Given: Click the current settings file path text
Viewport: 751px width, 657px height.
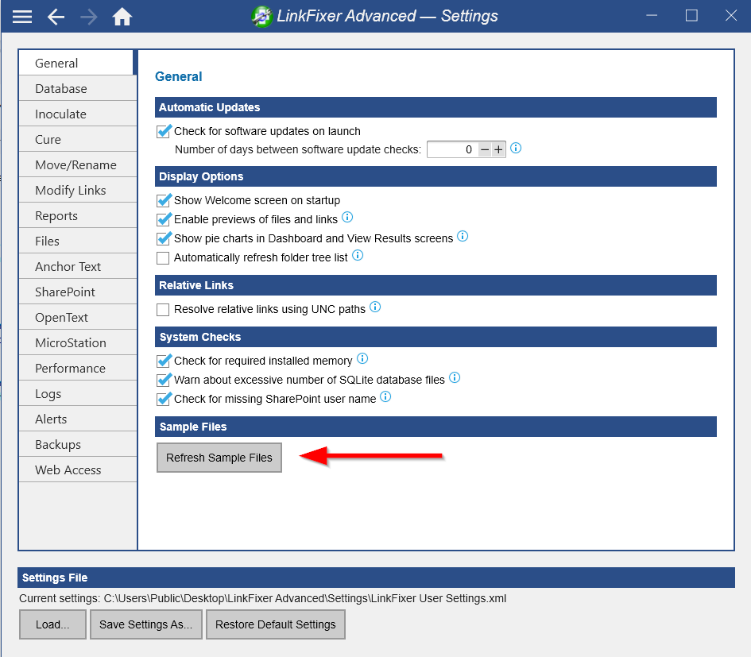Looking at the screenshot, I should [x=305, y=598].
